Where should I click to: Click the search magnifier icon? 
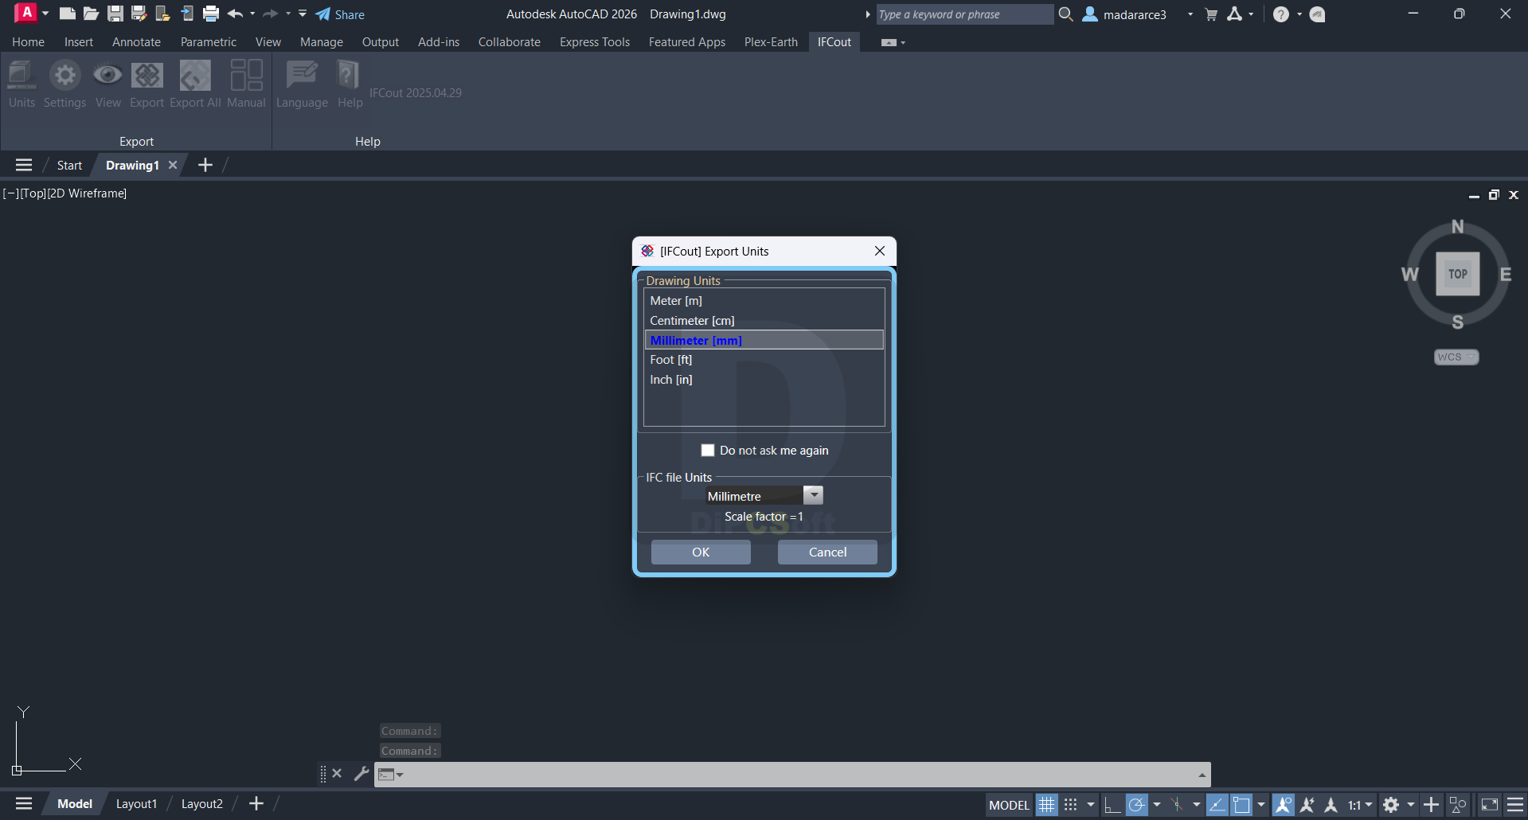(x=1066, y=14)
